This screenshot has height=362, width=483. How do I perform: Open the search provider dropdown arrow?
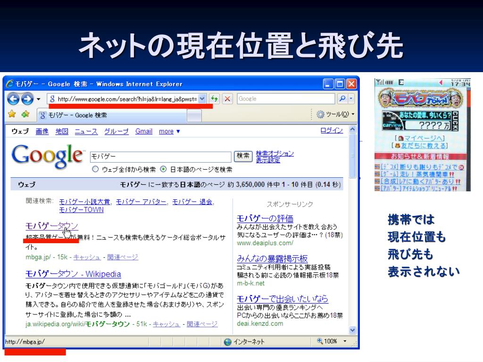[x=351, y=99]
